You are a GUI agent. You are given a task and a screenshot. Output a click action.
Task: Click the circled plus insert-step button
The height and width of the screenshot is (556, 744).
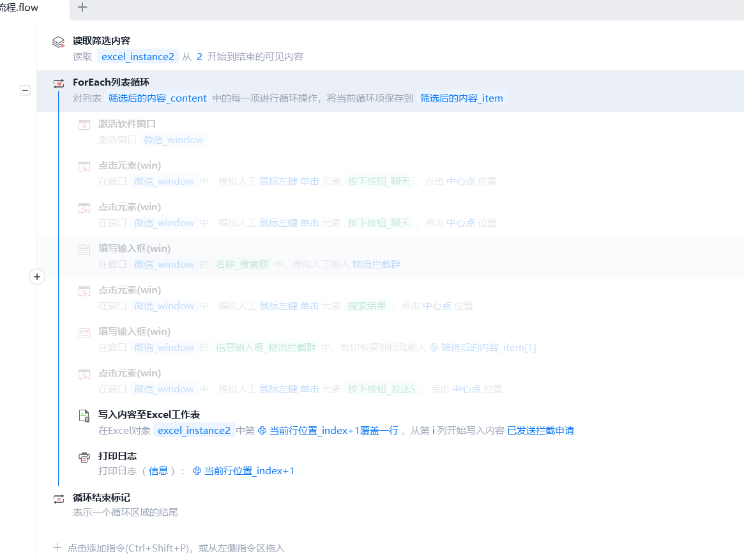[37, 277]
